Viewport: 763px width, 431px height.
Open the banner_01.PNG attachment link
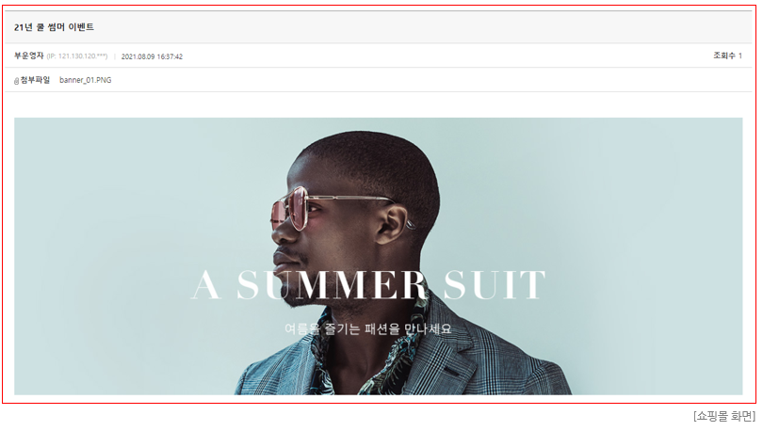[85, 80]
